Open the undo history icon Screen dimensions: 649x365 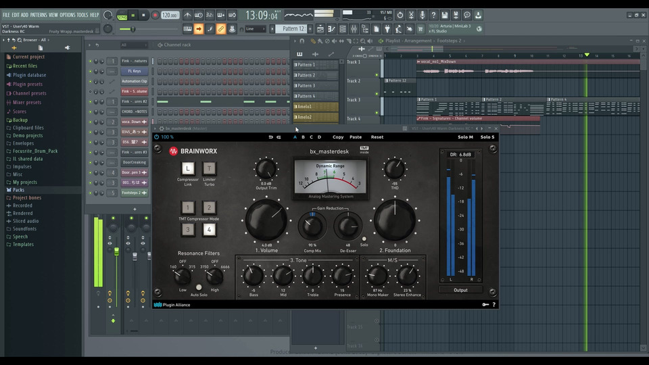coord(400,15)
